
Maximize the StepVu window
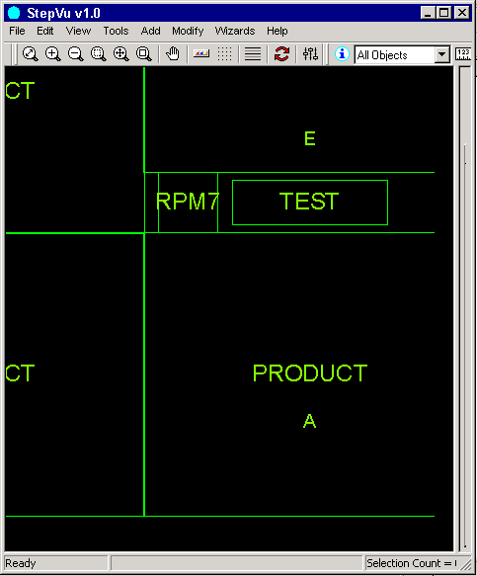[x=444, y=13]
